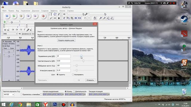Open the MME audio host dropdown
Image resolution: width=191 pixels, height=107 pixels.
[x=10, y=34]
